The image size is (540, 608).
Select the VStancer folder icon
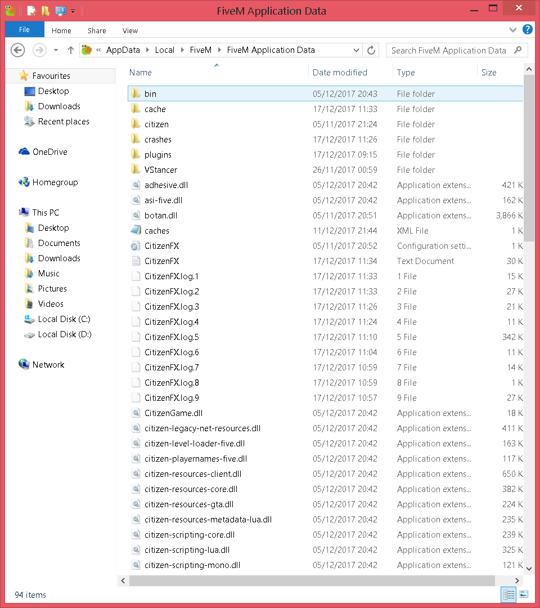pos(135,169)
